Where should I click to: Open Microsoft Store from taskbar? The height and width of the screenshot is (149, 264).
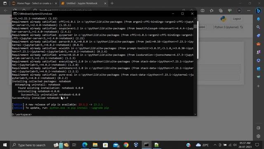[106, 145]
